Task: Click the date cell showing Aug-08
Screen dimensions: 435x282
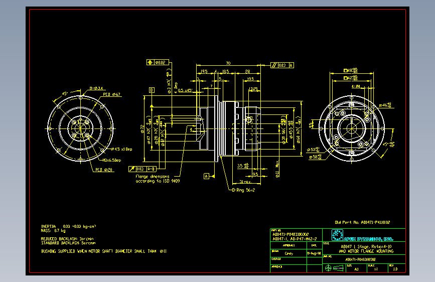Action: (314, 253)
